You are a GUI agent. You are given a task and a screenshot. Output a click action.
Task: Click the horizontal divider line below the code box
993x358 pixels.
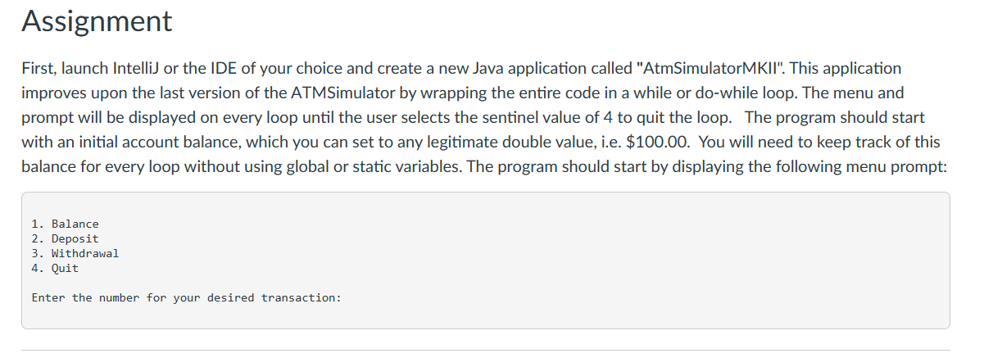click(486, 350)
